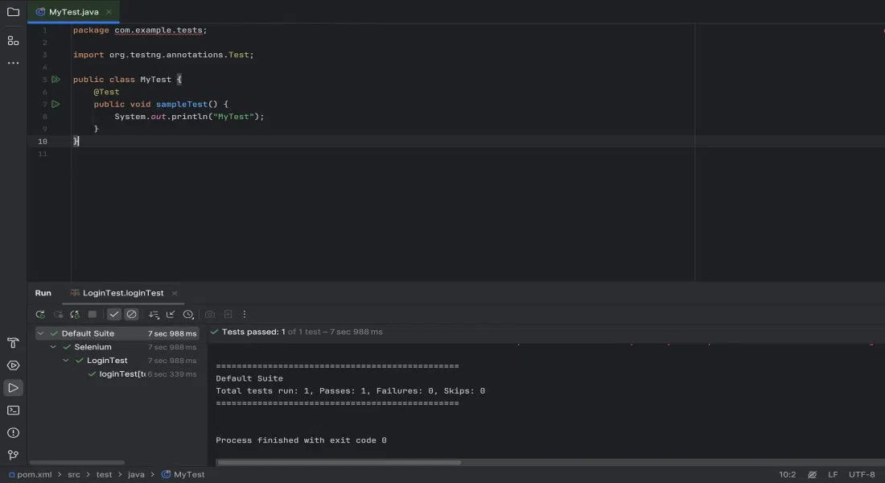Viewport: 885px width, 483px height.
Task: Click the console horizontal scrollbar
Action: coord(338,463)
